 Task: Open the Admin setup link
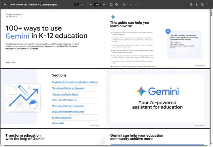(x=58, y=123)
